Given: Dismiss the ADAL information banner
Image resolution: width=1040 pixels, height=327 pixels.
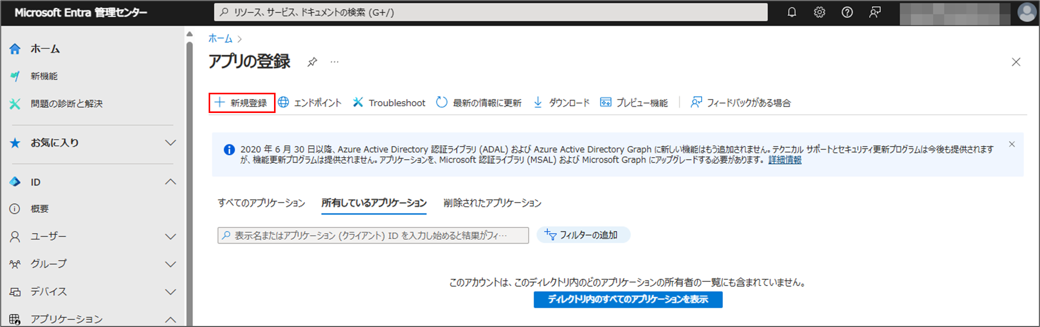Looking at the screenshot, I should 1011,144.
